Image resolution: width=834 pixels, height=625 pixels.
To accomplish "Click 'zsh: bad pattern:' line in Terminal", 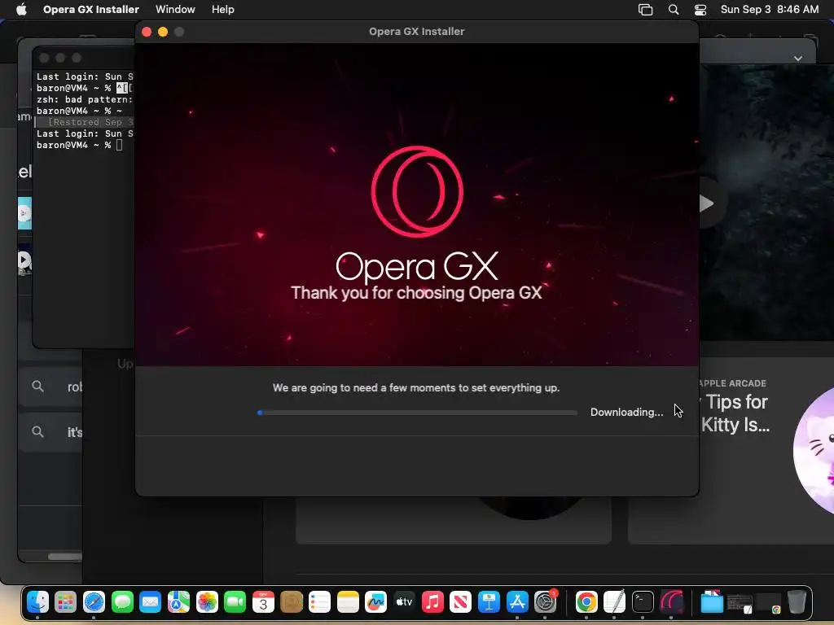I will click(x=84, y=99).
